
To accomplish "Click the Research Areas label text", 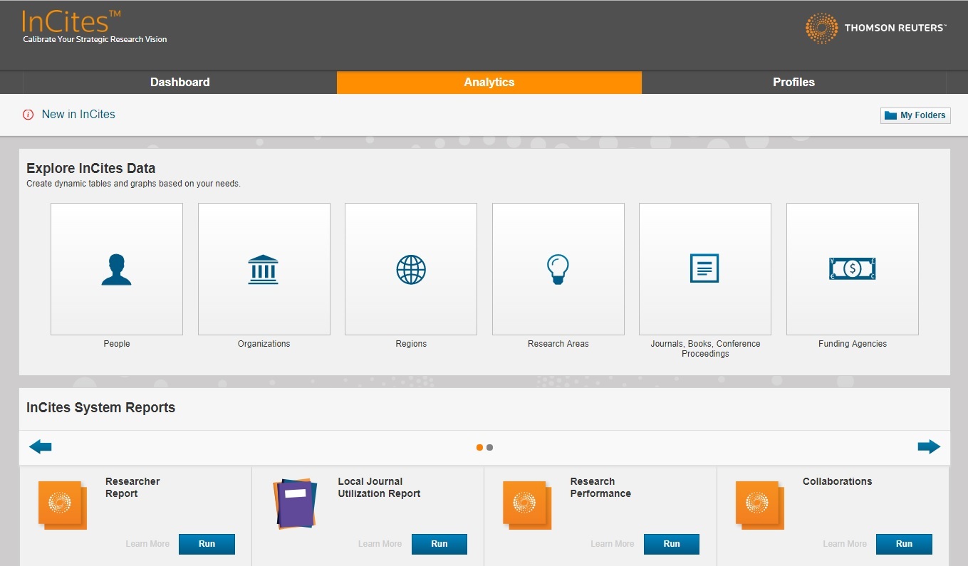I will pos(558,344).
